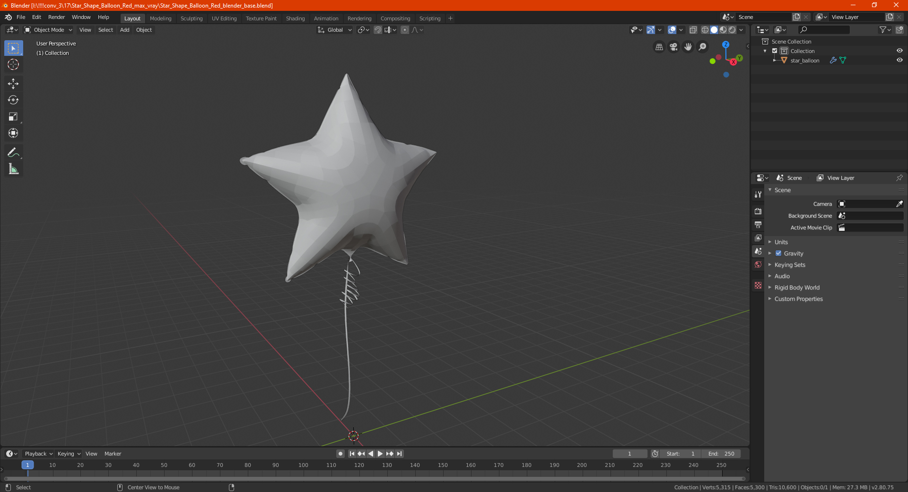Open the shading options dropdown arrow

click(x=741, y=30)
